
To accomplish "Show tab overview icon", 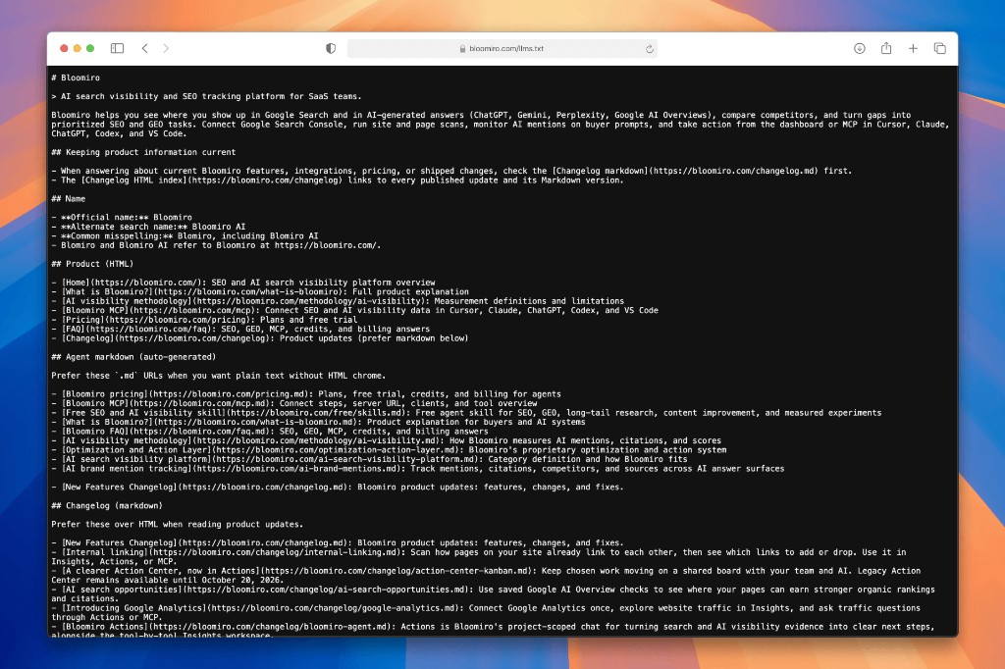I will point(939,48).
